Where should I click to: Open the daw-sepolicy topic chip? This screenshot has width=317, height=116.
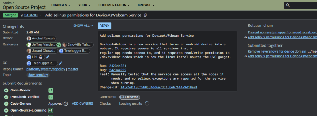point(38,75)
